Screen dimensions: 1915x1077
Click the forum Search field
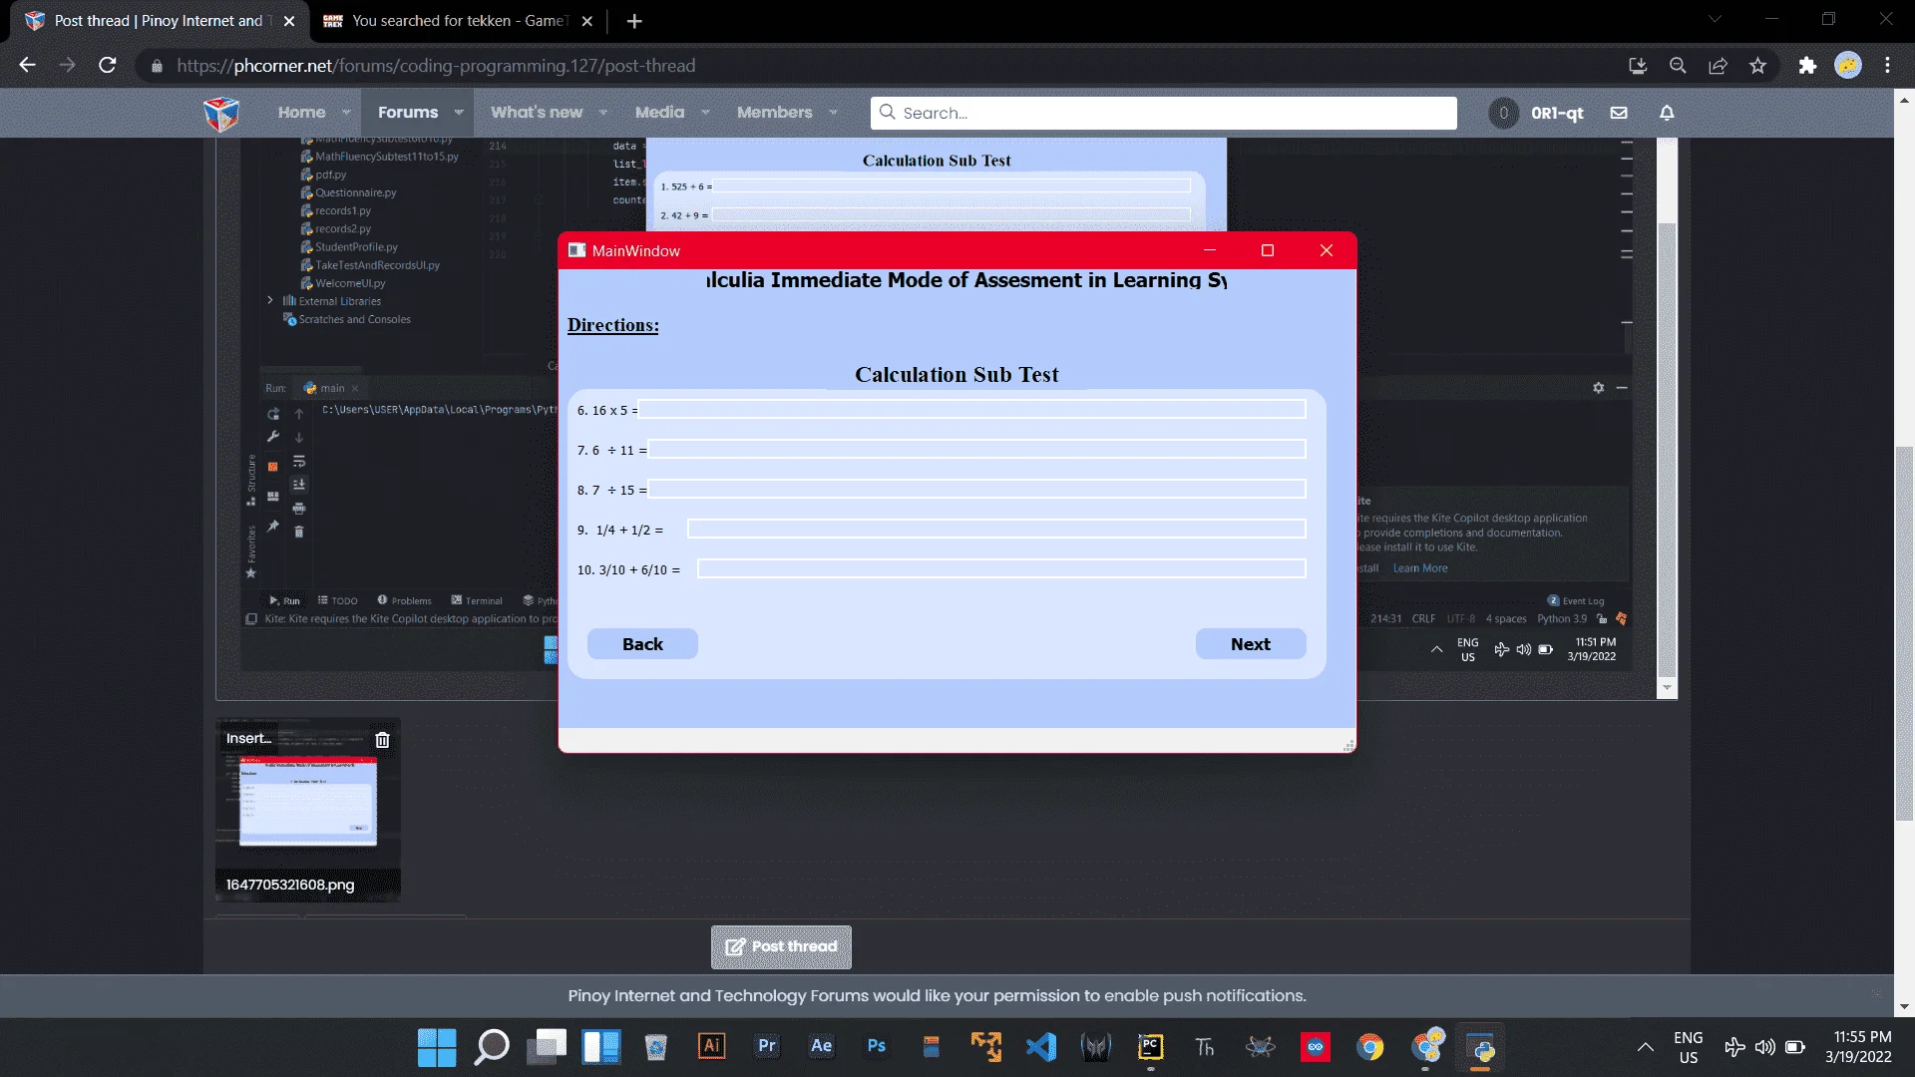pyautogui.click(x=1163, y=113)
